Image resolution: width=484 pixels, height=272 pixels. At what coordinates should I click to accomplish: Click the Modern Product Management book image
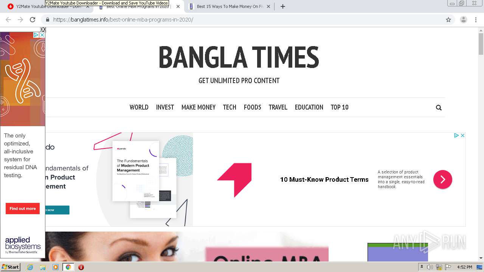[x=136, y=171]
